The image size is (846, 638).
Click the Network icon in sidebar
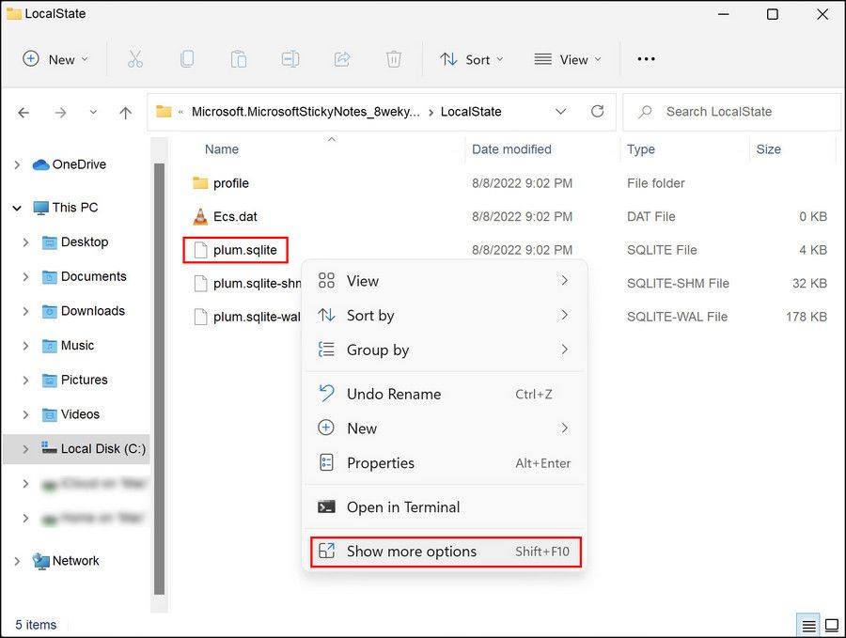[40, 561]
